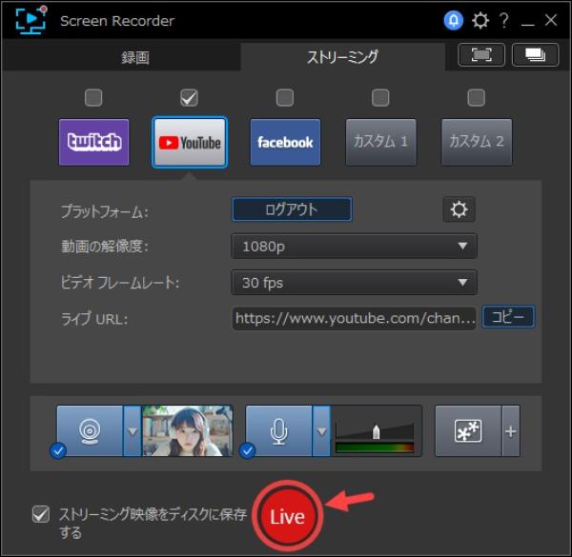
Task: Expand the microphone options arrow
Action: tap(321, 431)
